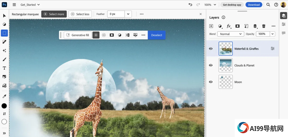Click the Opacity 100% field

263,34
